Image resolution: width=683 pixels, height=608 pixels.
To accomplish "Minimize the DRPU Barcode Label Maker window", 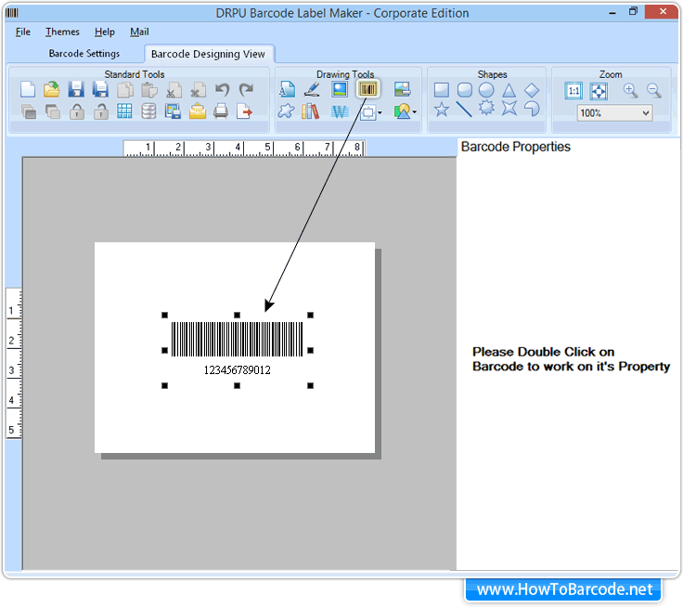I will 612,12.
